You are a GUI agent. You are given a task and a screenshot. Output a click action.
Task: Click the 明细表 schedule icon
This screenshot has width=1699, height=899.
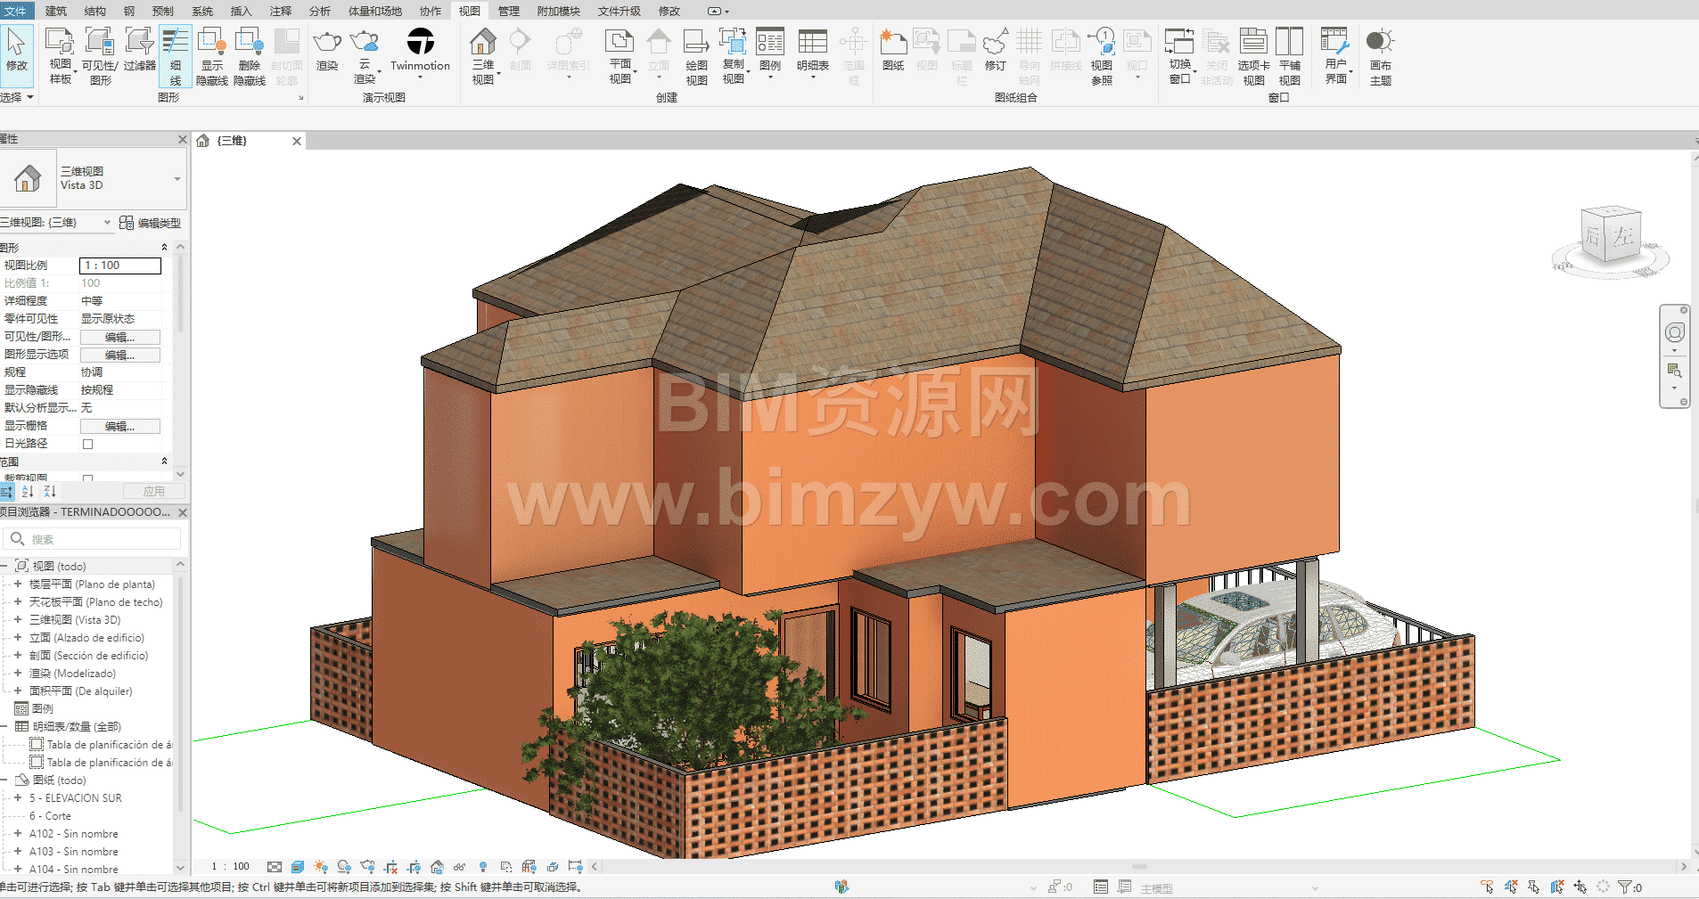click(812, 43)
